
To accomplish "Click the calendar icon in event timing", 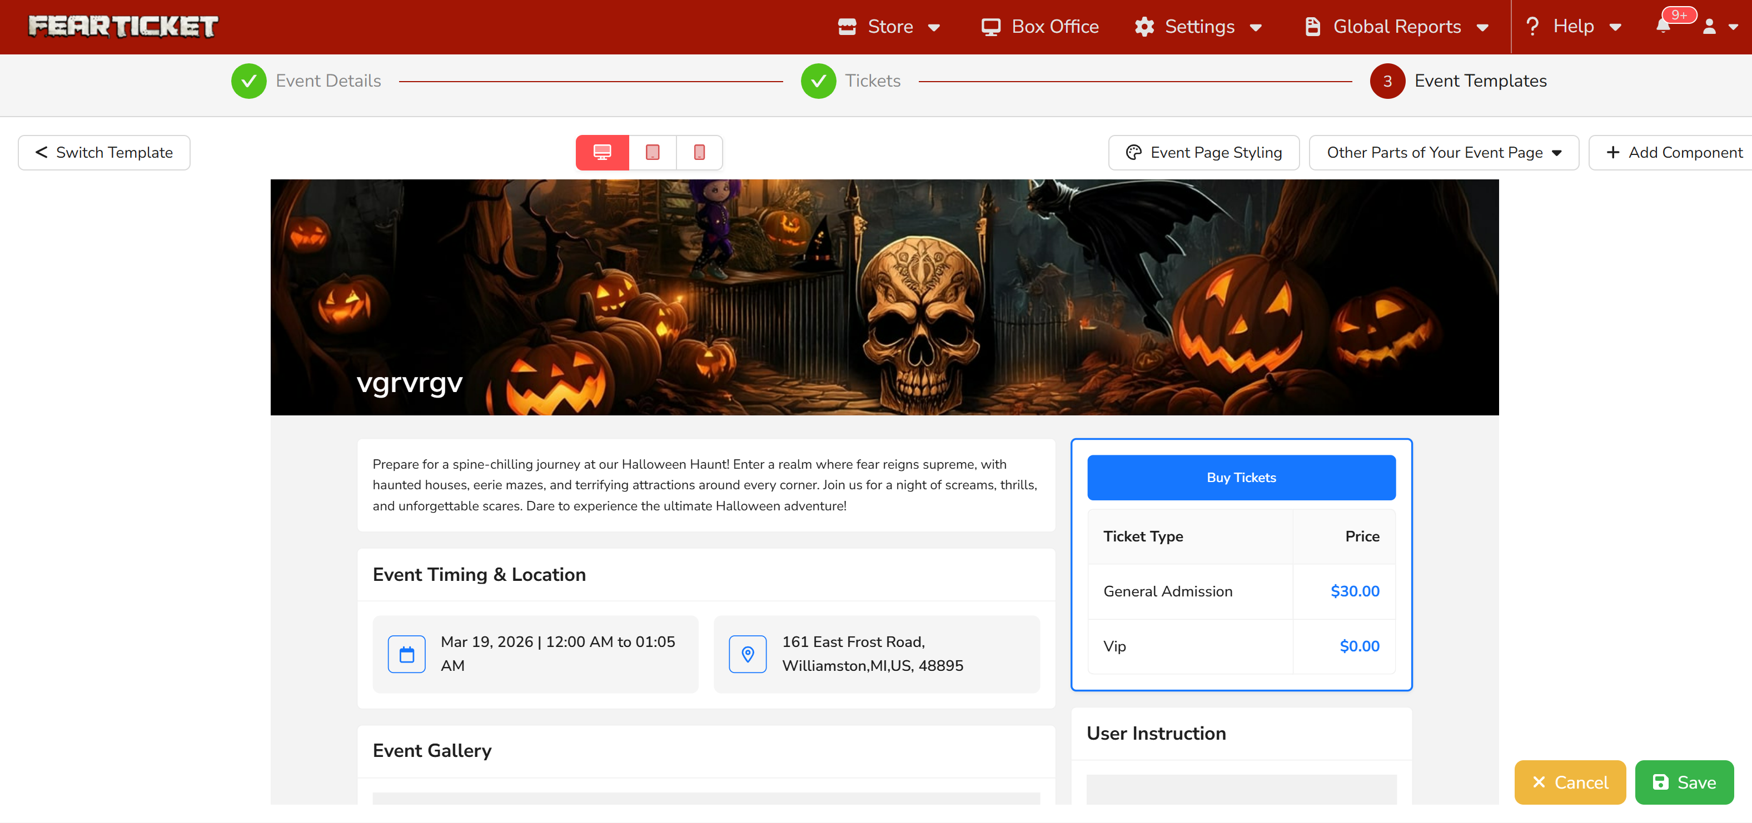I will [x=407, y=654].
